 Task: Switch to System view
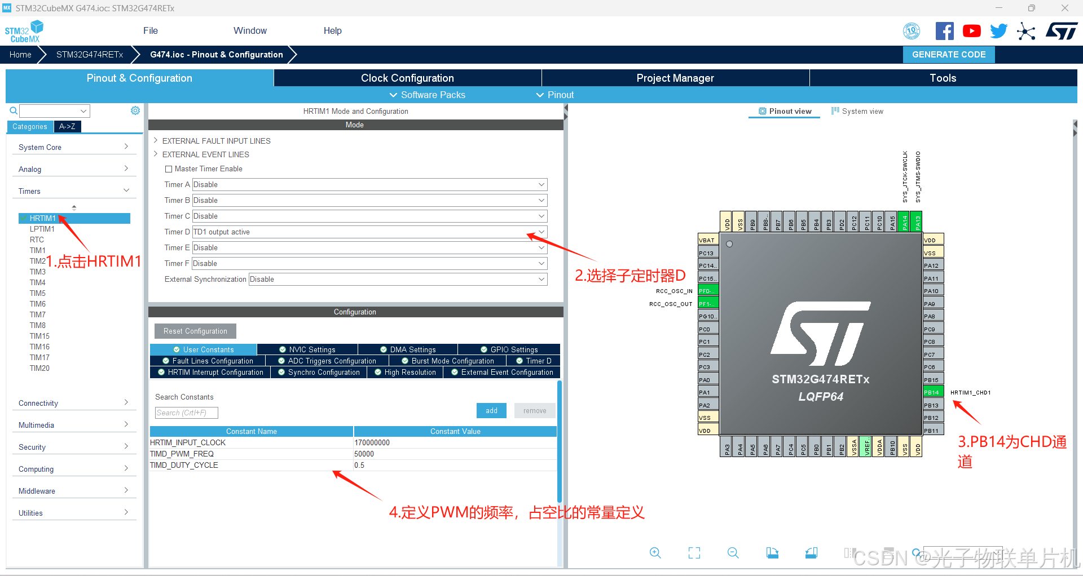coord(857,111)
